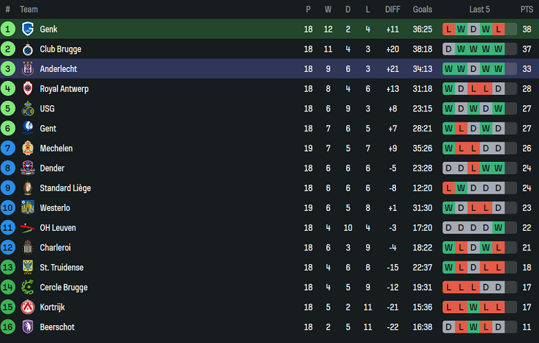Click the Cercle Brugge crest icon
This screenshot has width=539, height=343.
pyautogui.click(x=28, y=287)
